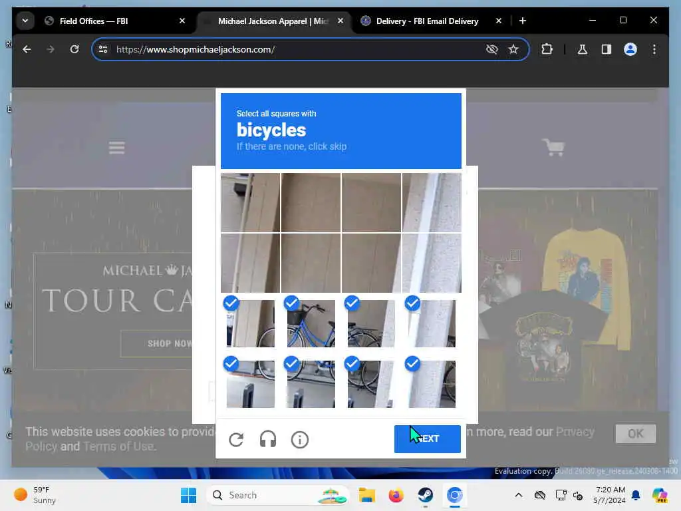The image size is (681, 511).
Task: Go back to previous page
Action: (27, 49)
